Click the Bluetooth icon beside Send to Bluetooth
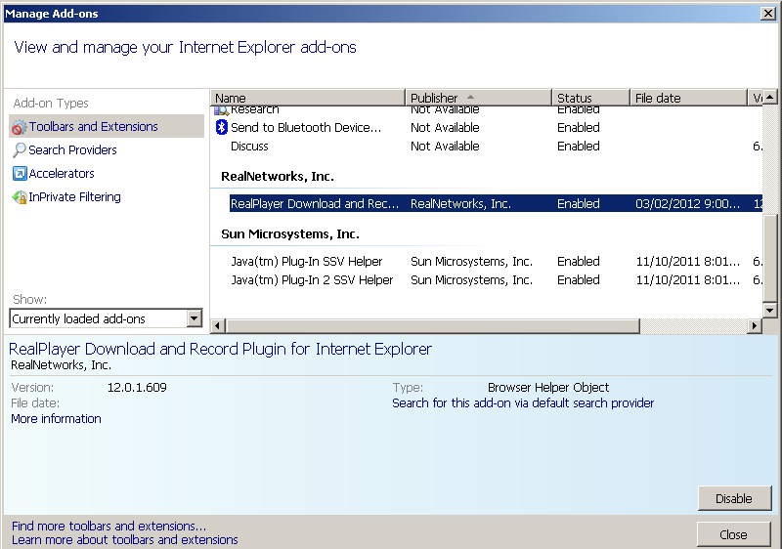 tap(221, 128)
